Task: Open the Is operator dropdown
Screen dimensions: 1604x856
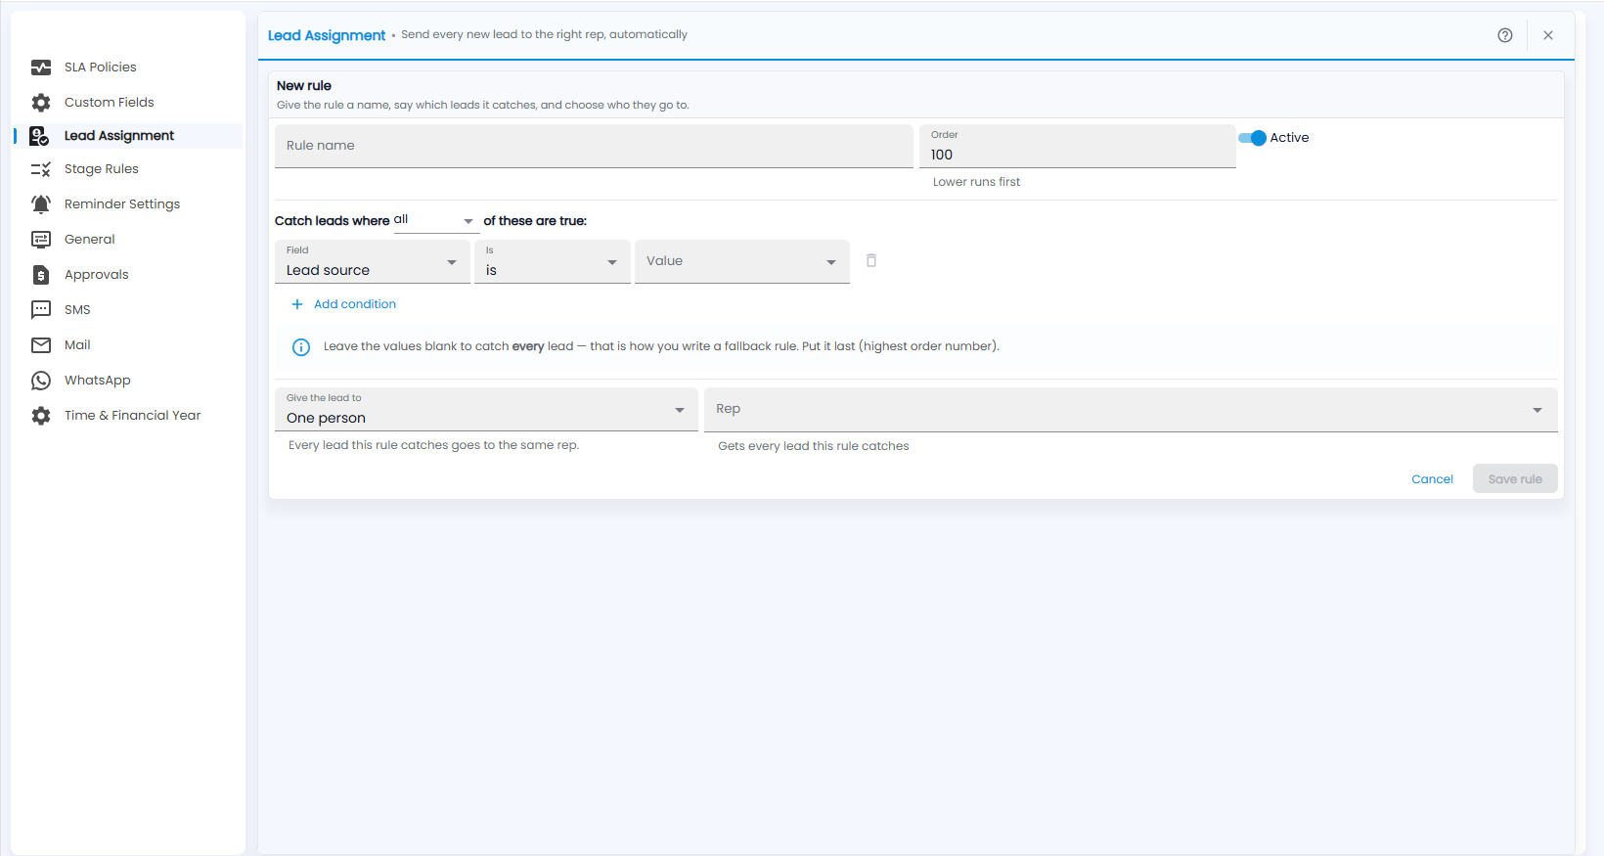Action: (553, 261)
